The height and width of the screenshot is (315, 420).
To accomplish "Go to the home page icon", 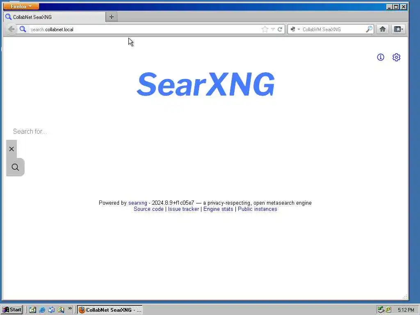I will click(383, 29).
